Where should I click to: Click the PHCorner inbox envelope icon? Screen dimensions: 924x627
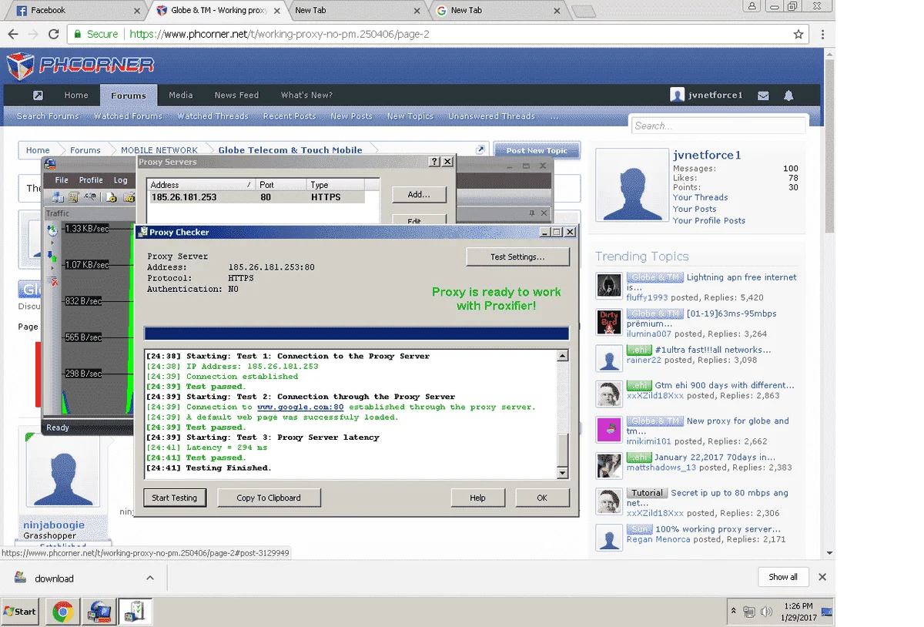(763, 96)
